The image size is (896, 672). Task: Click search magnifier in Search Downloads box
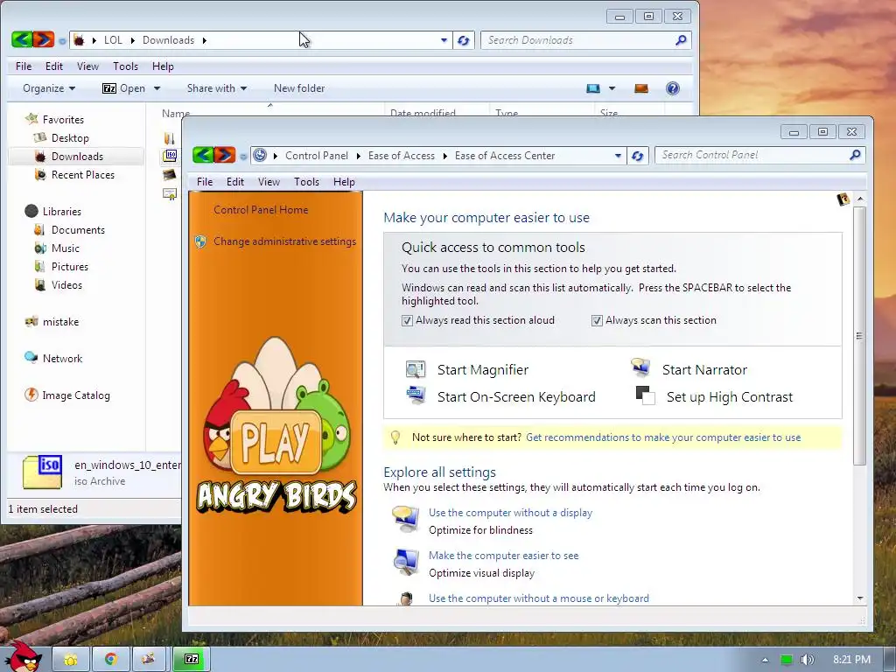pos(681,40)
